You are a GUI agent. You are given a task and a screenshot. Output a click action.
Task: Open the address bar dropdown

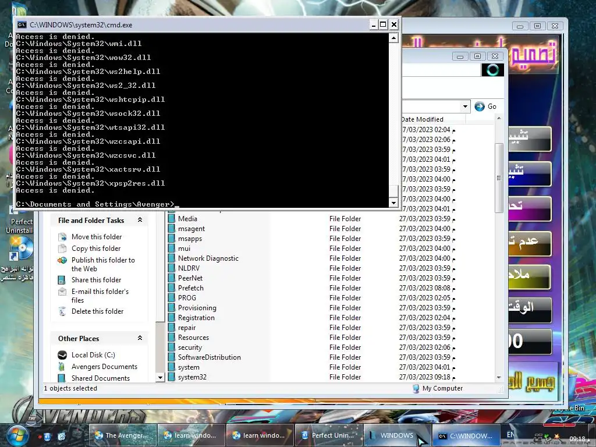pyautogui.click(x=465, y=107)
